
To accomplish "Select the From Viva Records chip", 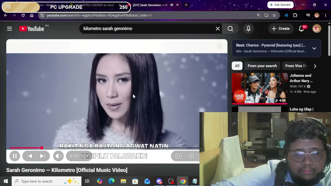I will point(296,66).
